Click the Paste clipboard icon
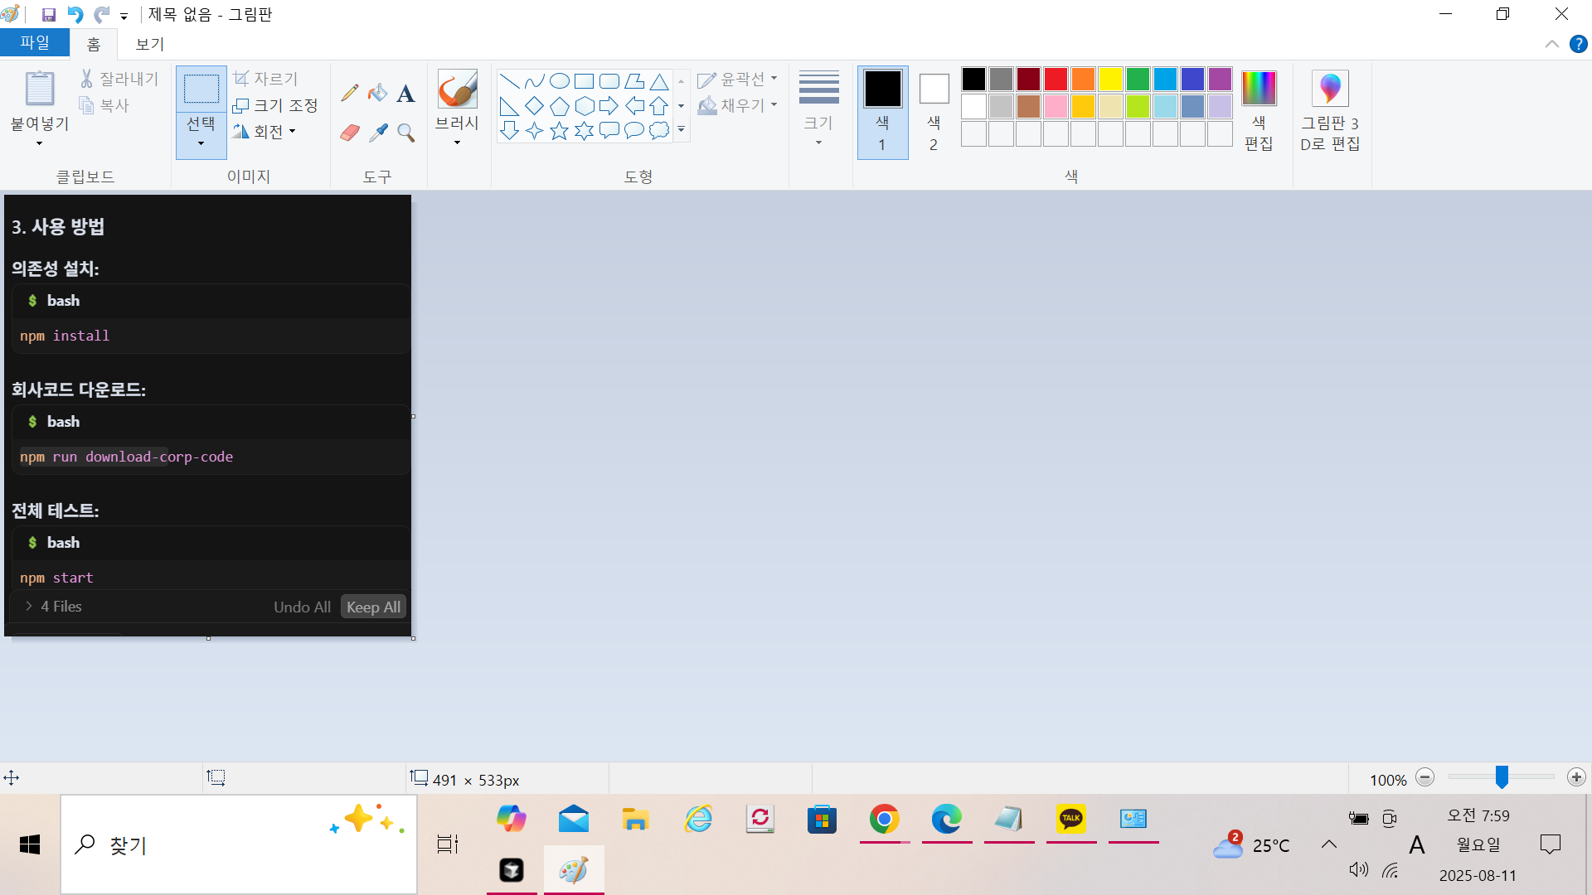The image size is (1592, 895). coord(39,89)
